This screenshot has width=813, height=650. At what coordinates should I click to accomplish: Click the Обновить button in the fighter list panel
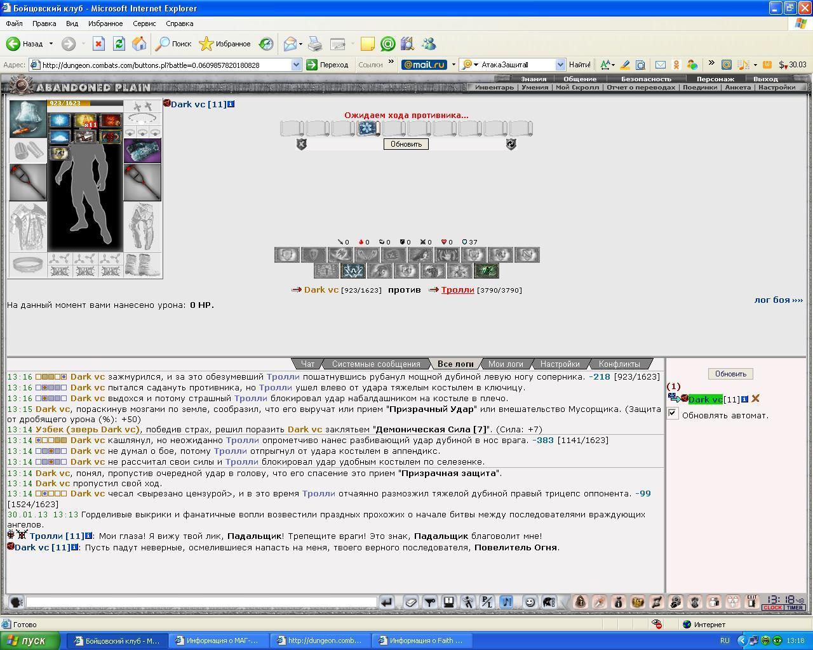(x=730, y=374)
